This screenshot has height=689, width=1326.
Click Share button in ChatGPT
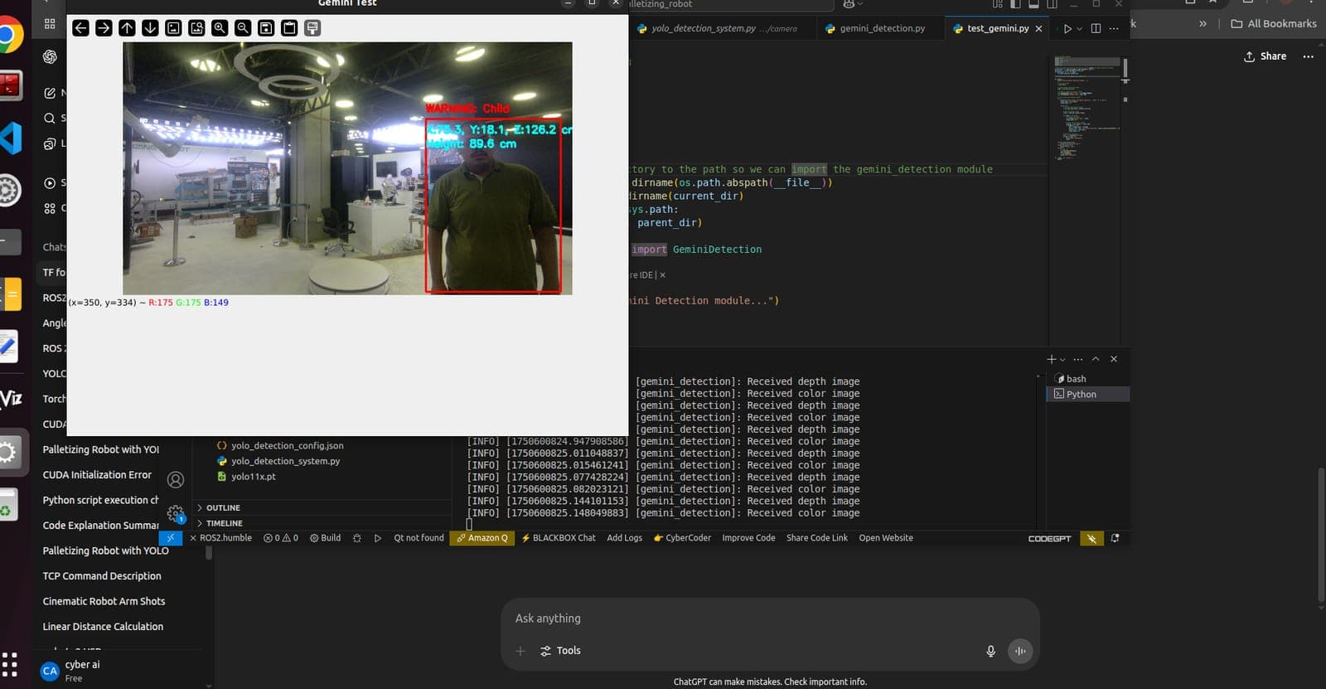click(1266, 56)
